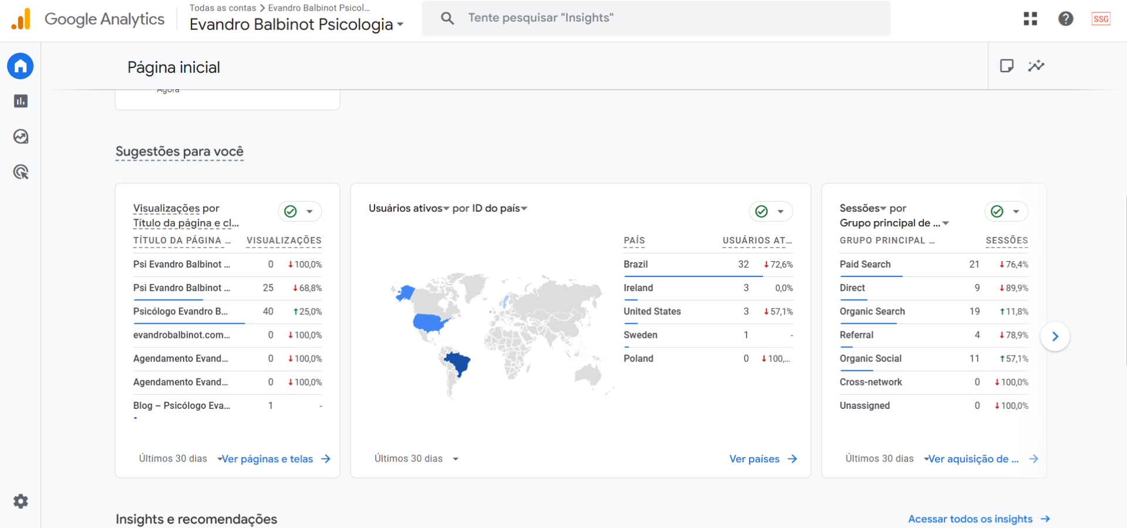Open Evandro Balbinot Psicologia property selector
The width and height of the screenshot is (1127, 528).
pyautogui.click(x=296, y=25)
